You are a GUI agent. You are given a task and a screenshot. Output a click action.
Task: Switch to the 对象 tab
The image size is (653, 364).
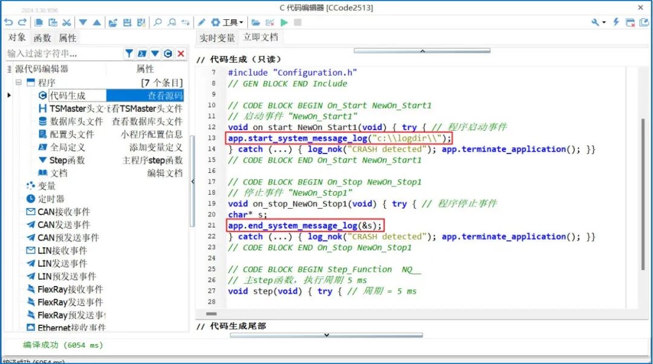(17, 37)
